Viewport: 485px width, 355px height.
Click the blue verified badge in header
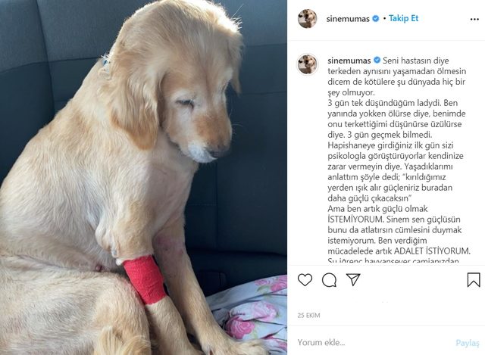click(x=376, y=18)
